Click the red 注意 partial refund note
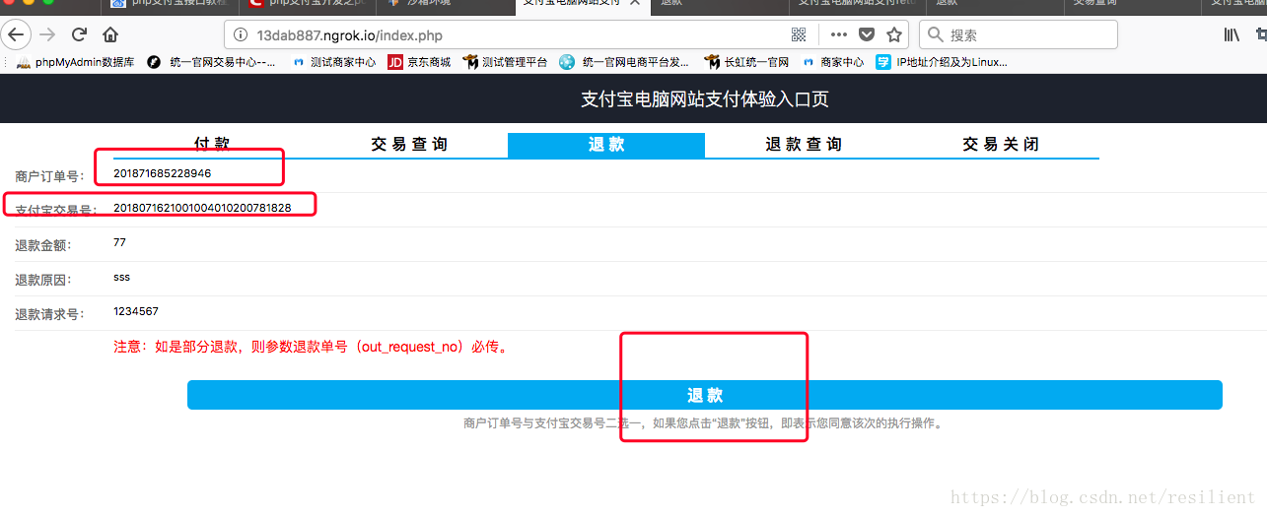The image size is (1267, 517). [313, 347]
